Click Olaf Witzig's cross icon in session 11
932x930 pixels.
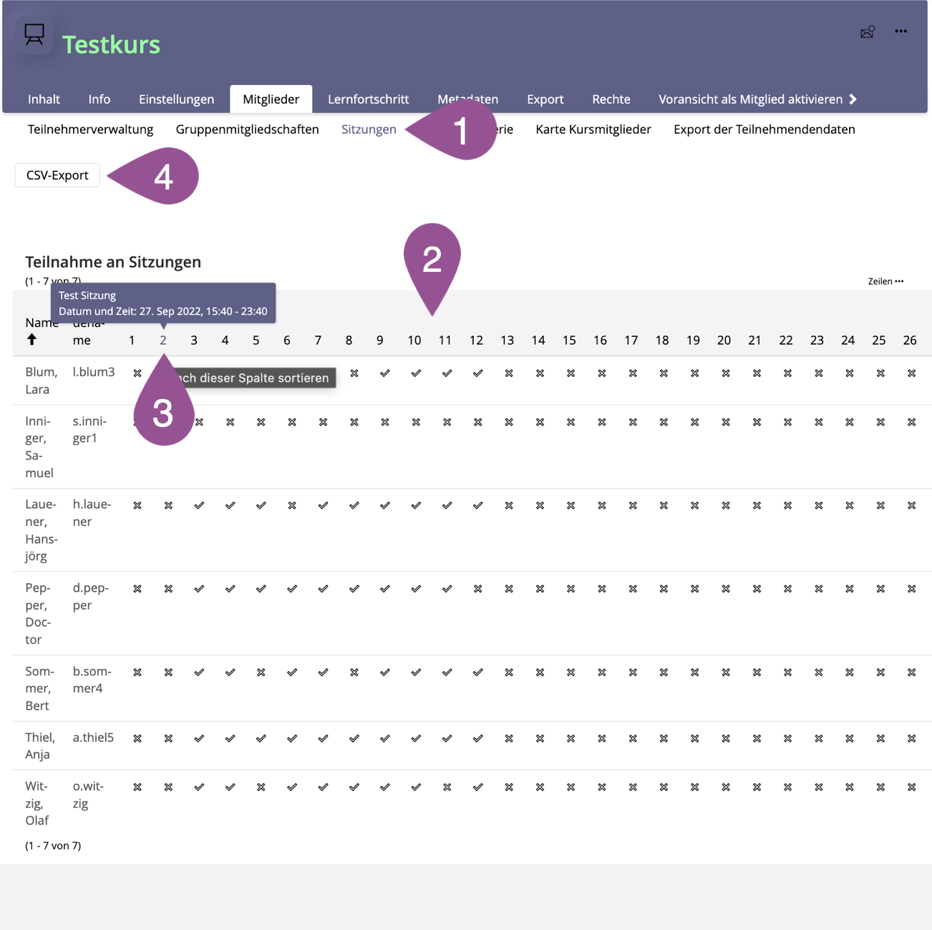[x=447, y=788]
